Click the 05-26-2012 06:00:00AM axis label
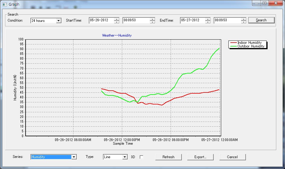 (x=73, y=140)
